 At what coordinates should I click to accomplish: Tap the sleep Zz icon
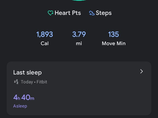click(x=16, y=82)
